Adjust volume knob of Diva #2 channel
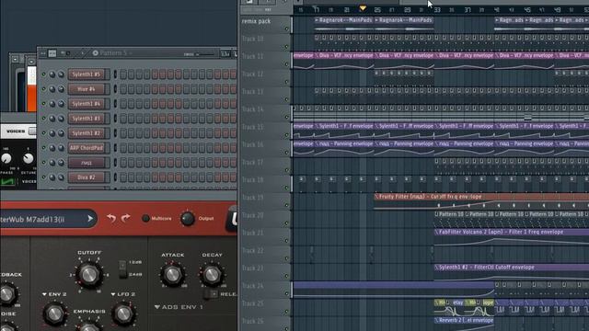589x331 pixels. coord(61,177)
